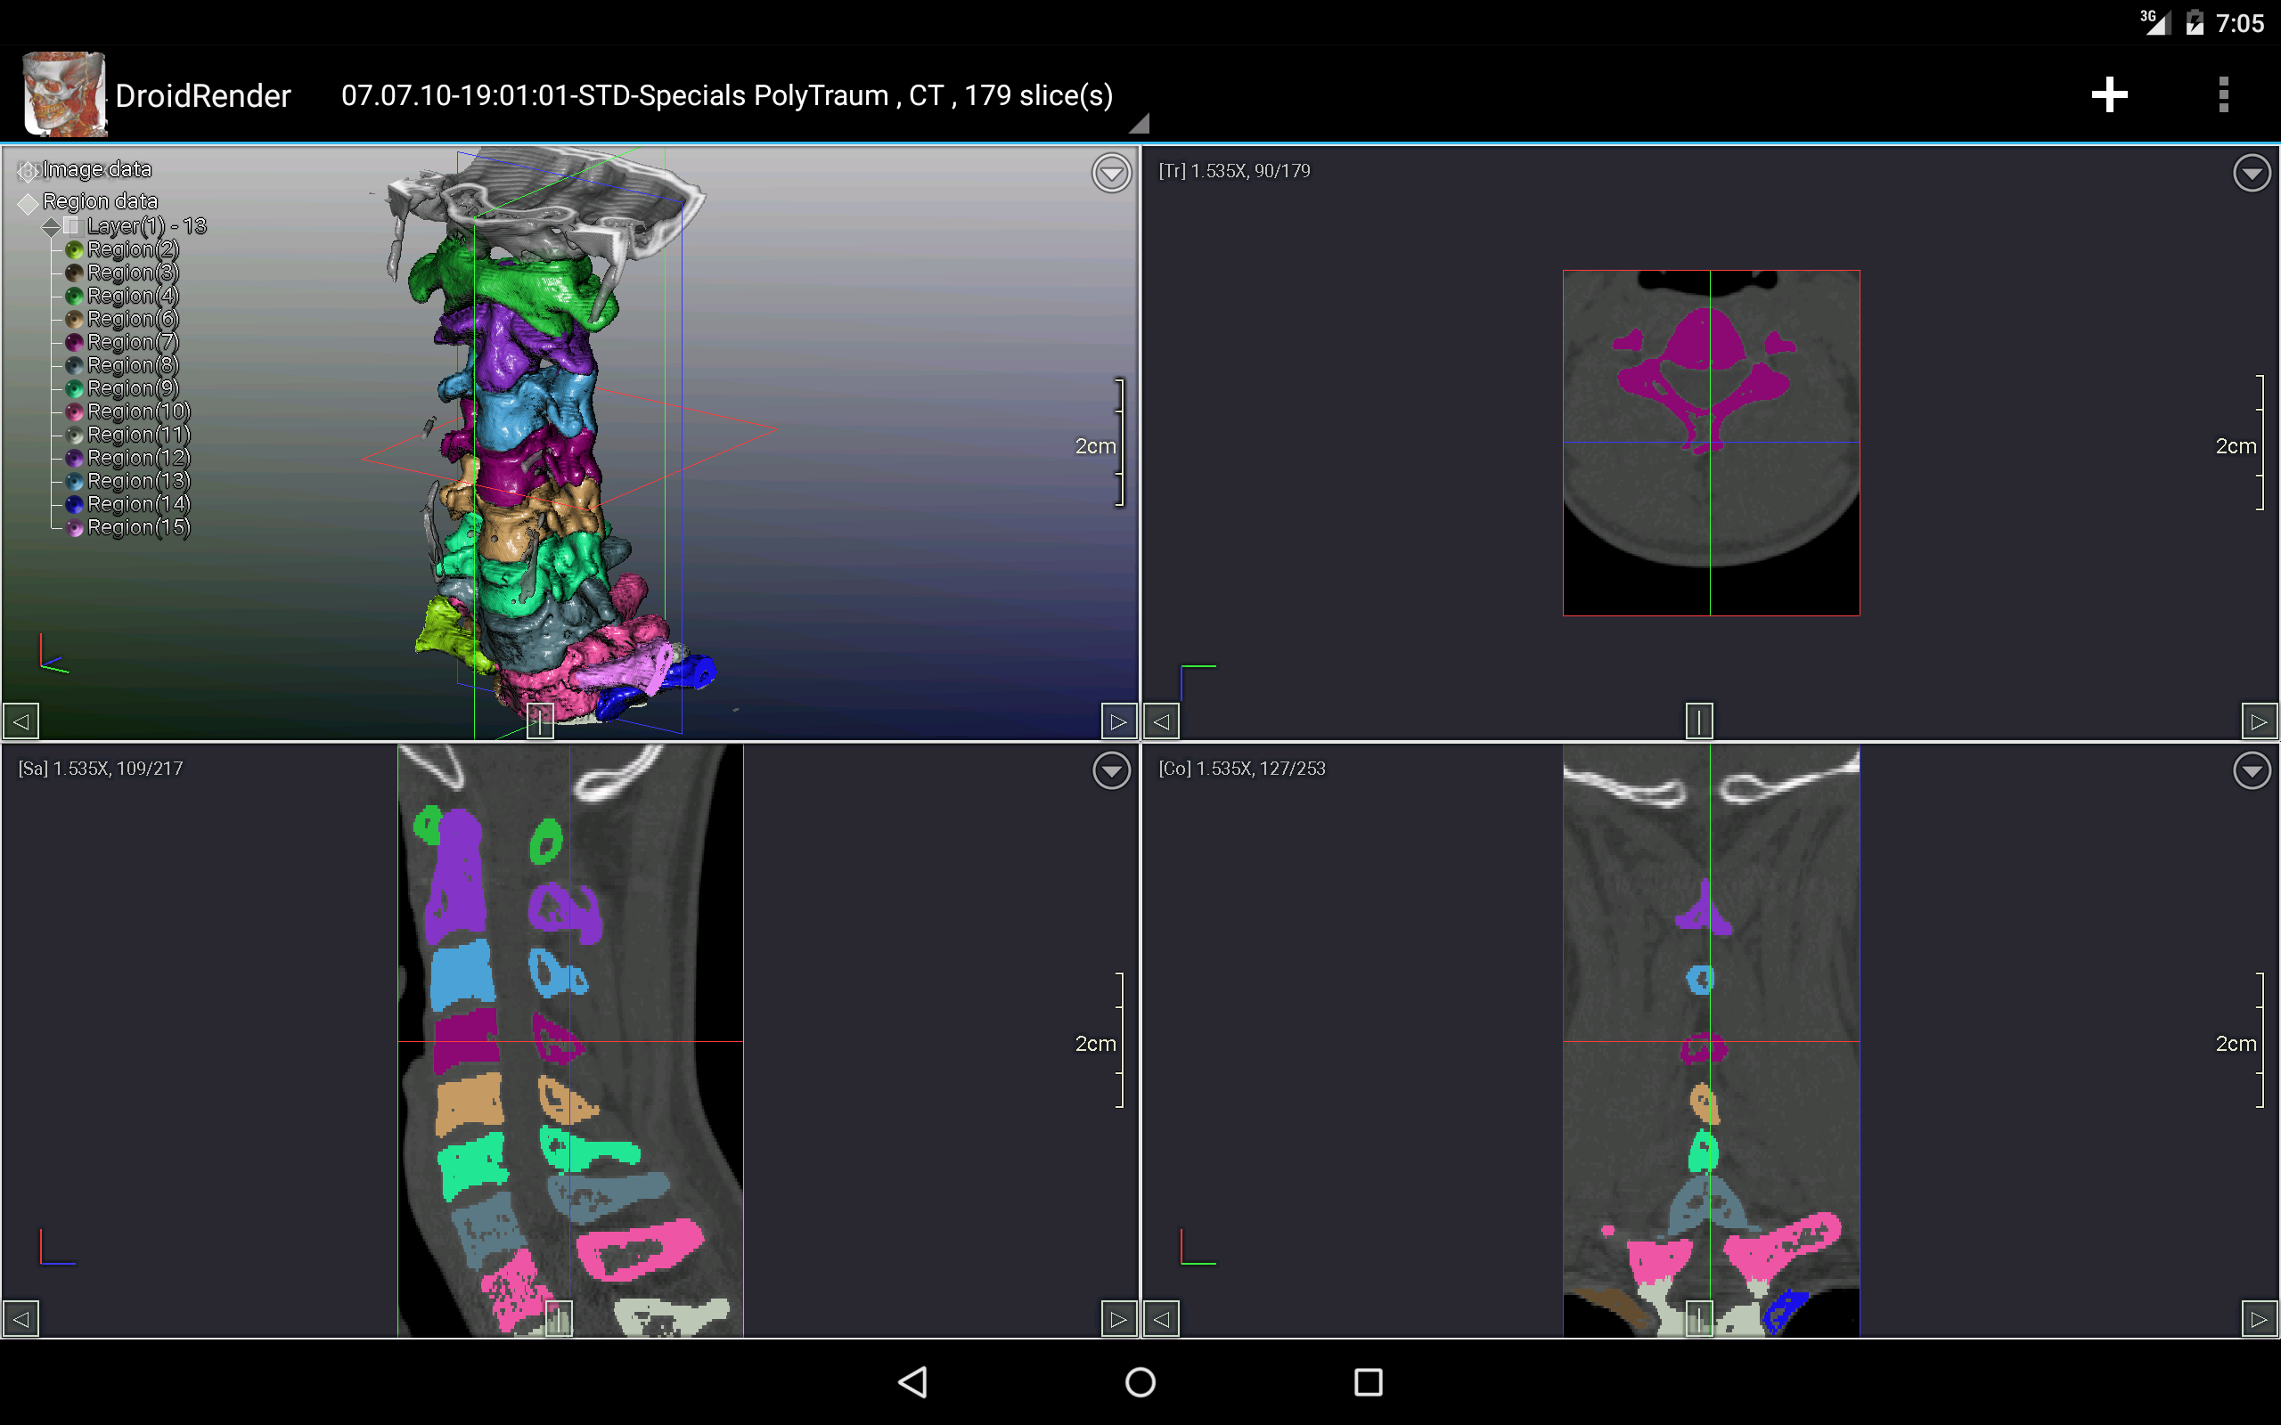Go to previous slice in sagittal view
The height and width of the screenshot is (1425, 2281).
20,1318
